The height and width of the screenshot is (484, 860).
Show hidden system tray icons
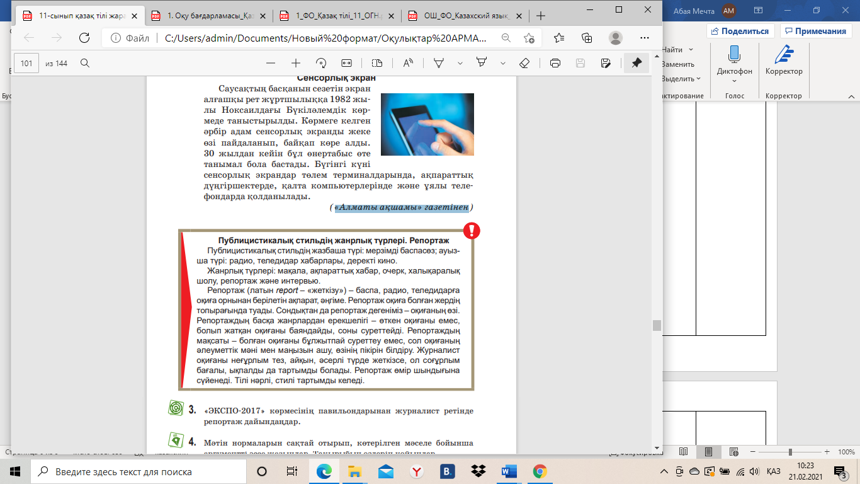point(664,471)
